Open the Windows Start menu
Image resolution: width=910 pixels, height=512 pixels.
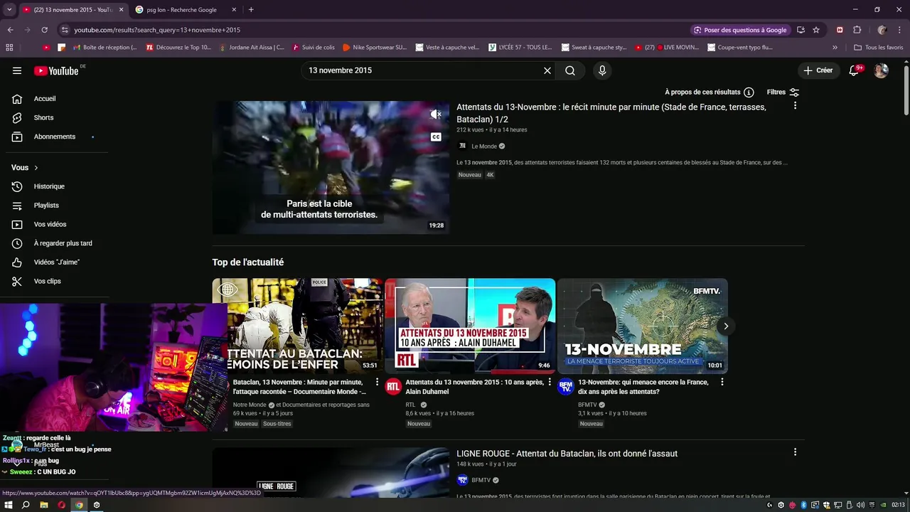pos(9,505)
